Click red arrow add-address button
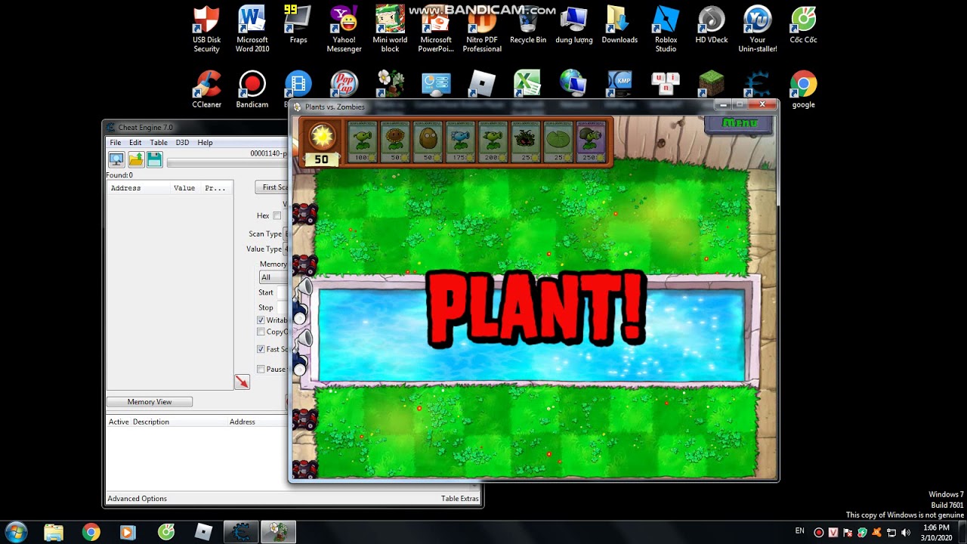 (x=242, y=382)
